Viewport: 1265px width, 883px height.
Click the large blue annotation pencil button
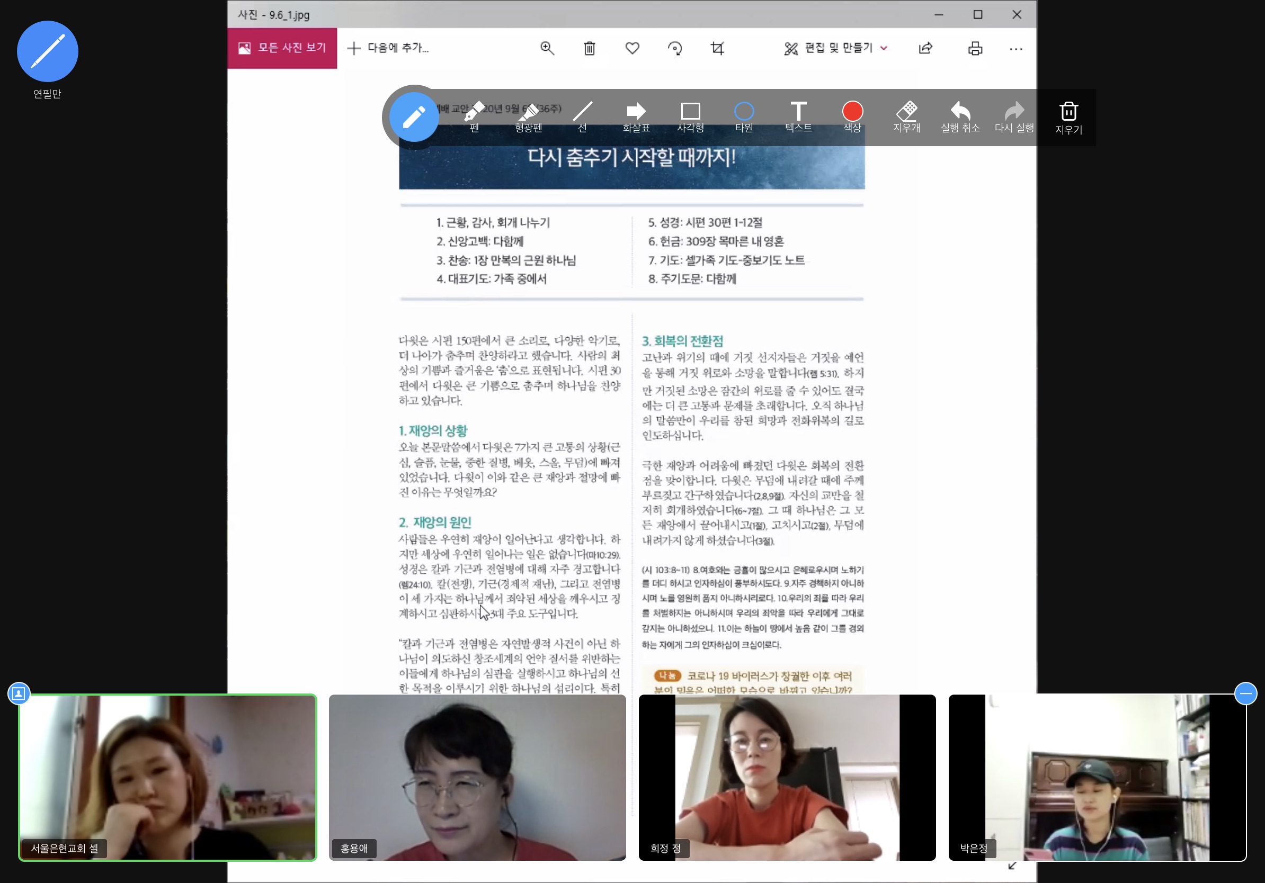coord(414,116)
